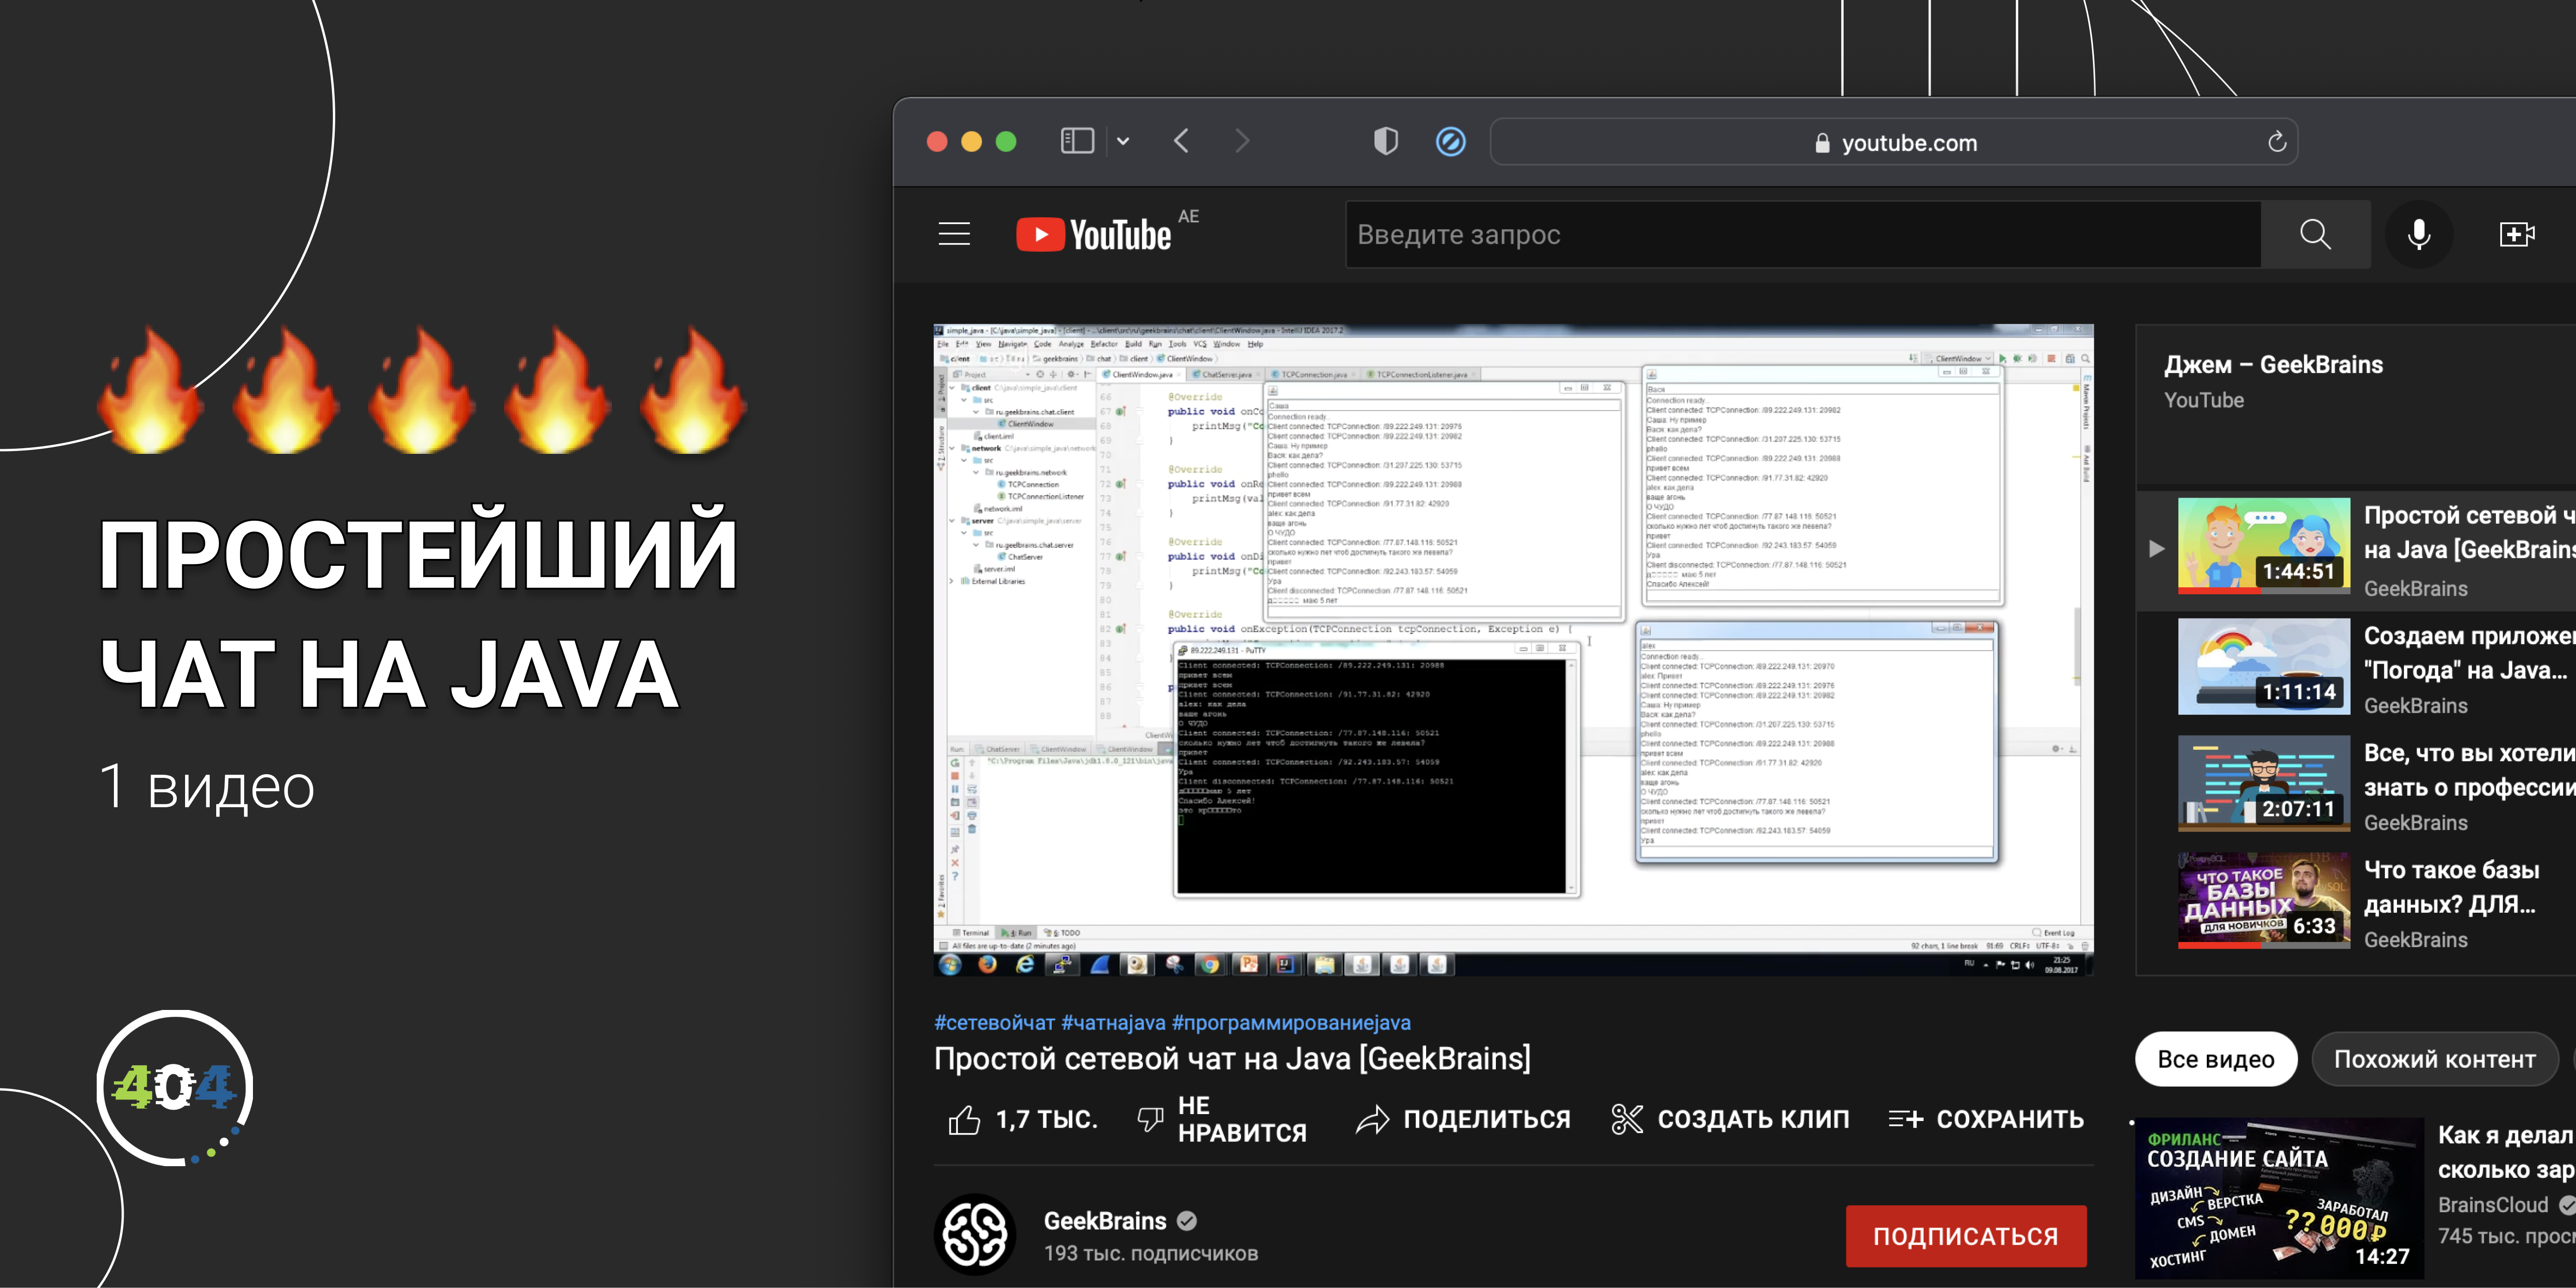Toggle the 'Не нравится' dislike button

1222,1119
